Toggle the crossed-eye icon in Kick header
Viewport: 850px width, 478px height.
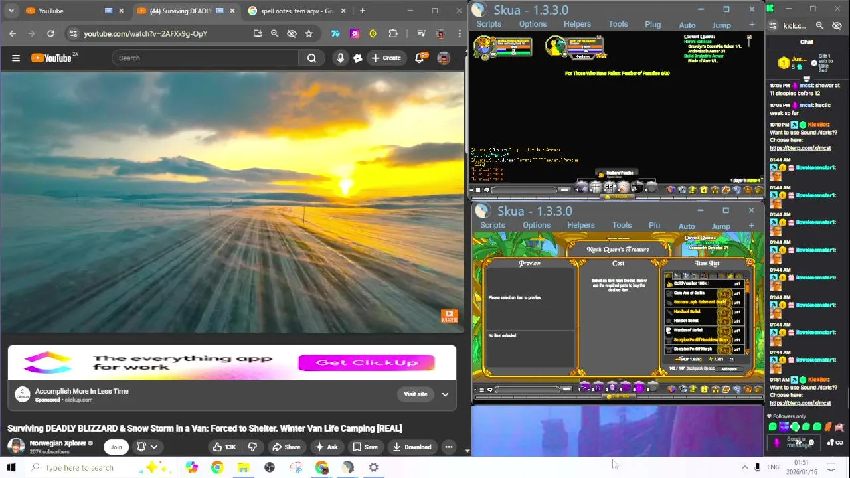(x=837, y=25)
